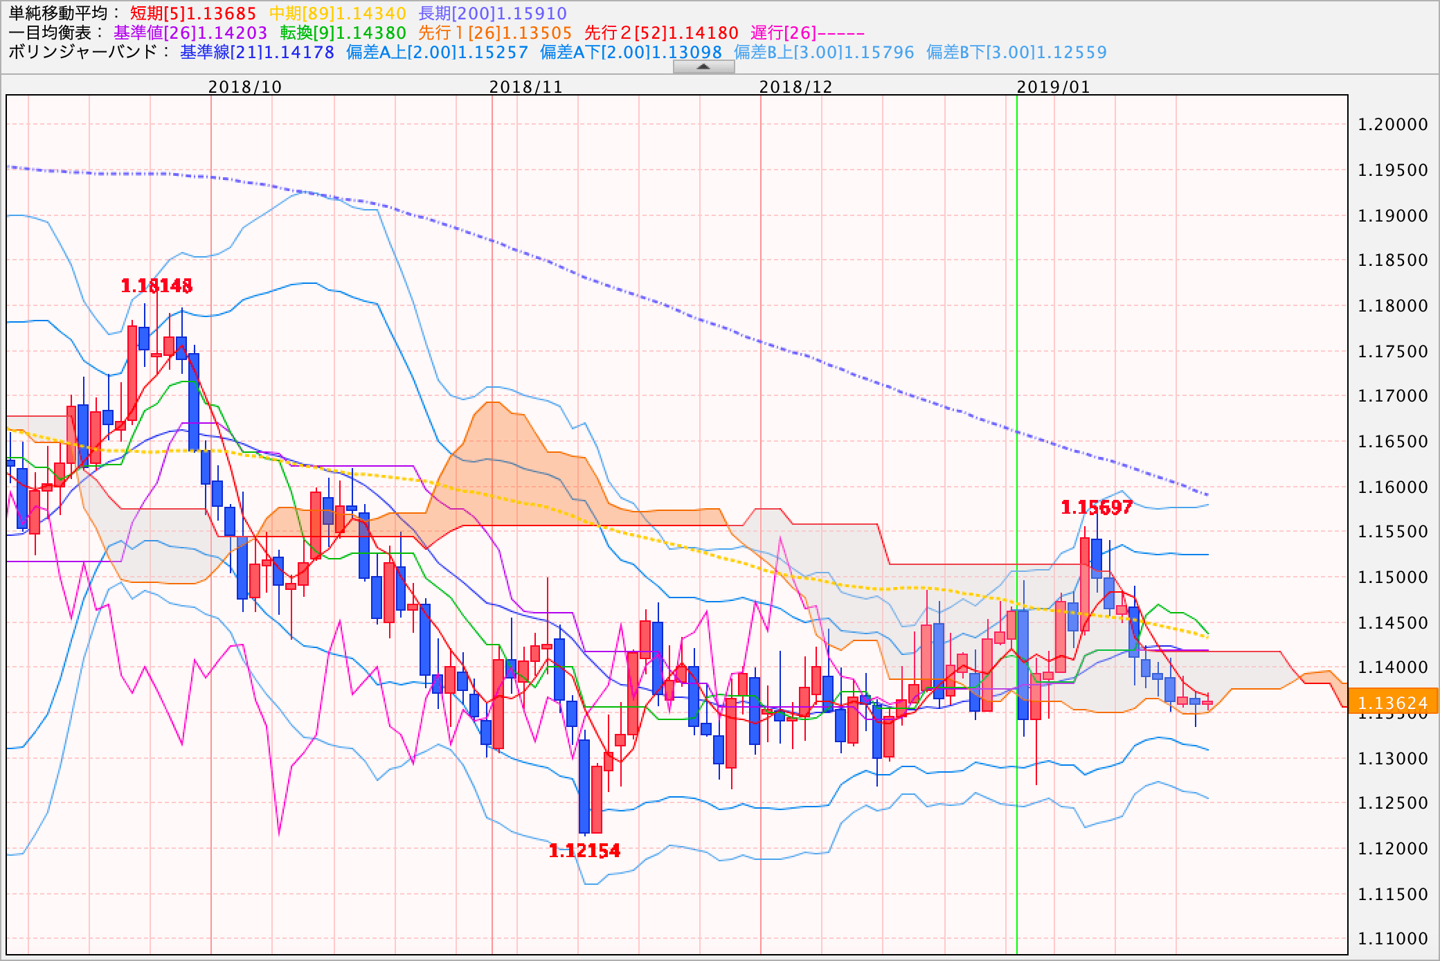Screen dimensions: 1440x961
Task: Click the 1.20000 price axis label
Action: (x=1393, y=125)
